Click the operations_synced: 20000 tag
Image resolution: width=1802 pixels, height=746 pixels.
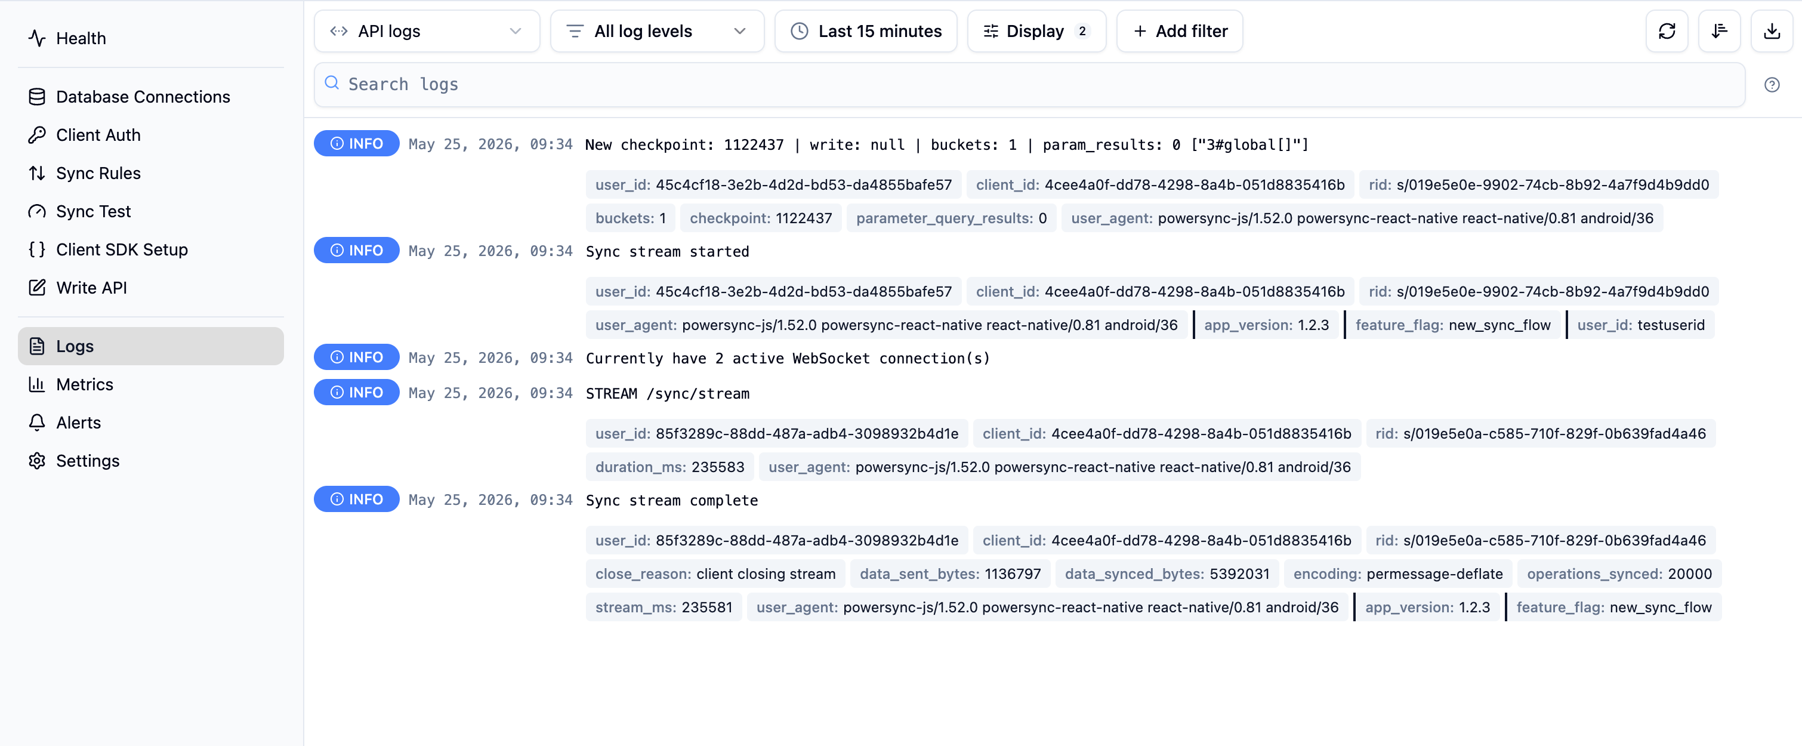coord(1619,574)
